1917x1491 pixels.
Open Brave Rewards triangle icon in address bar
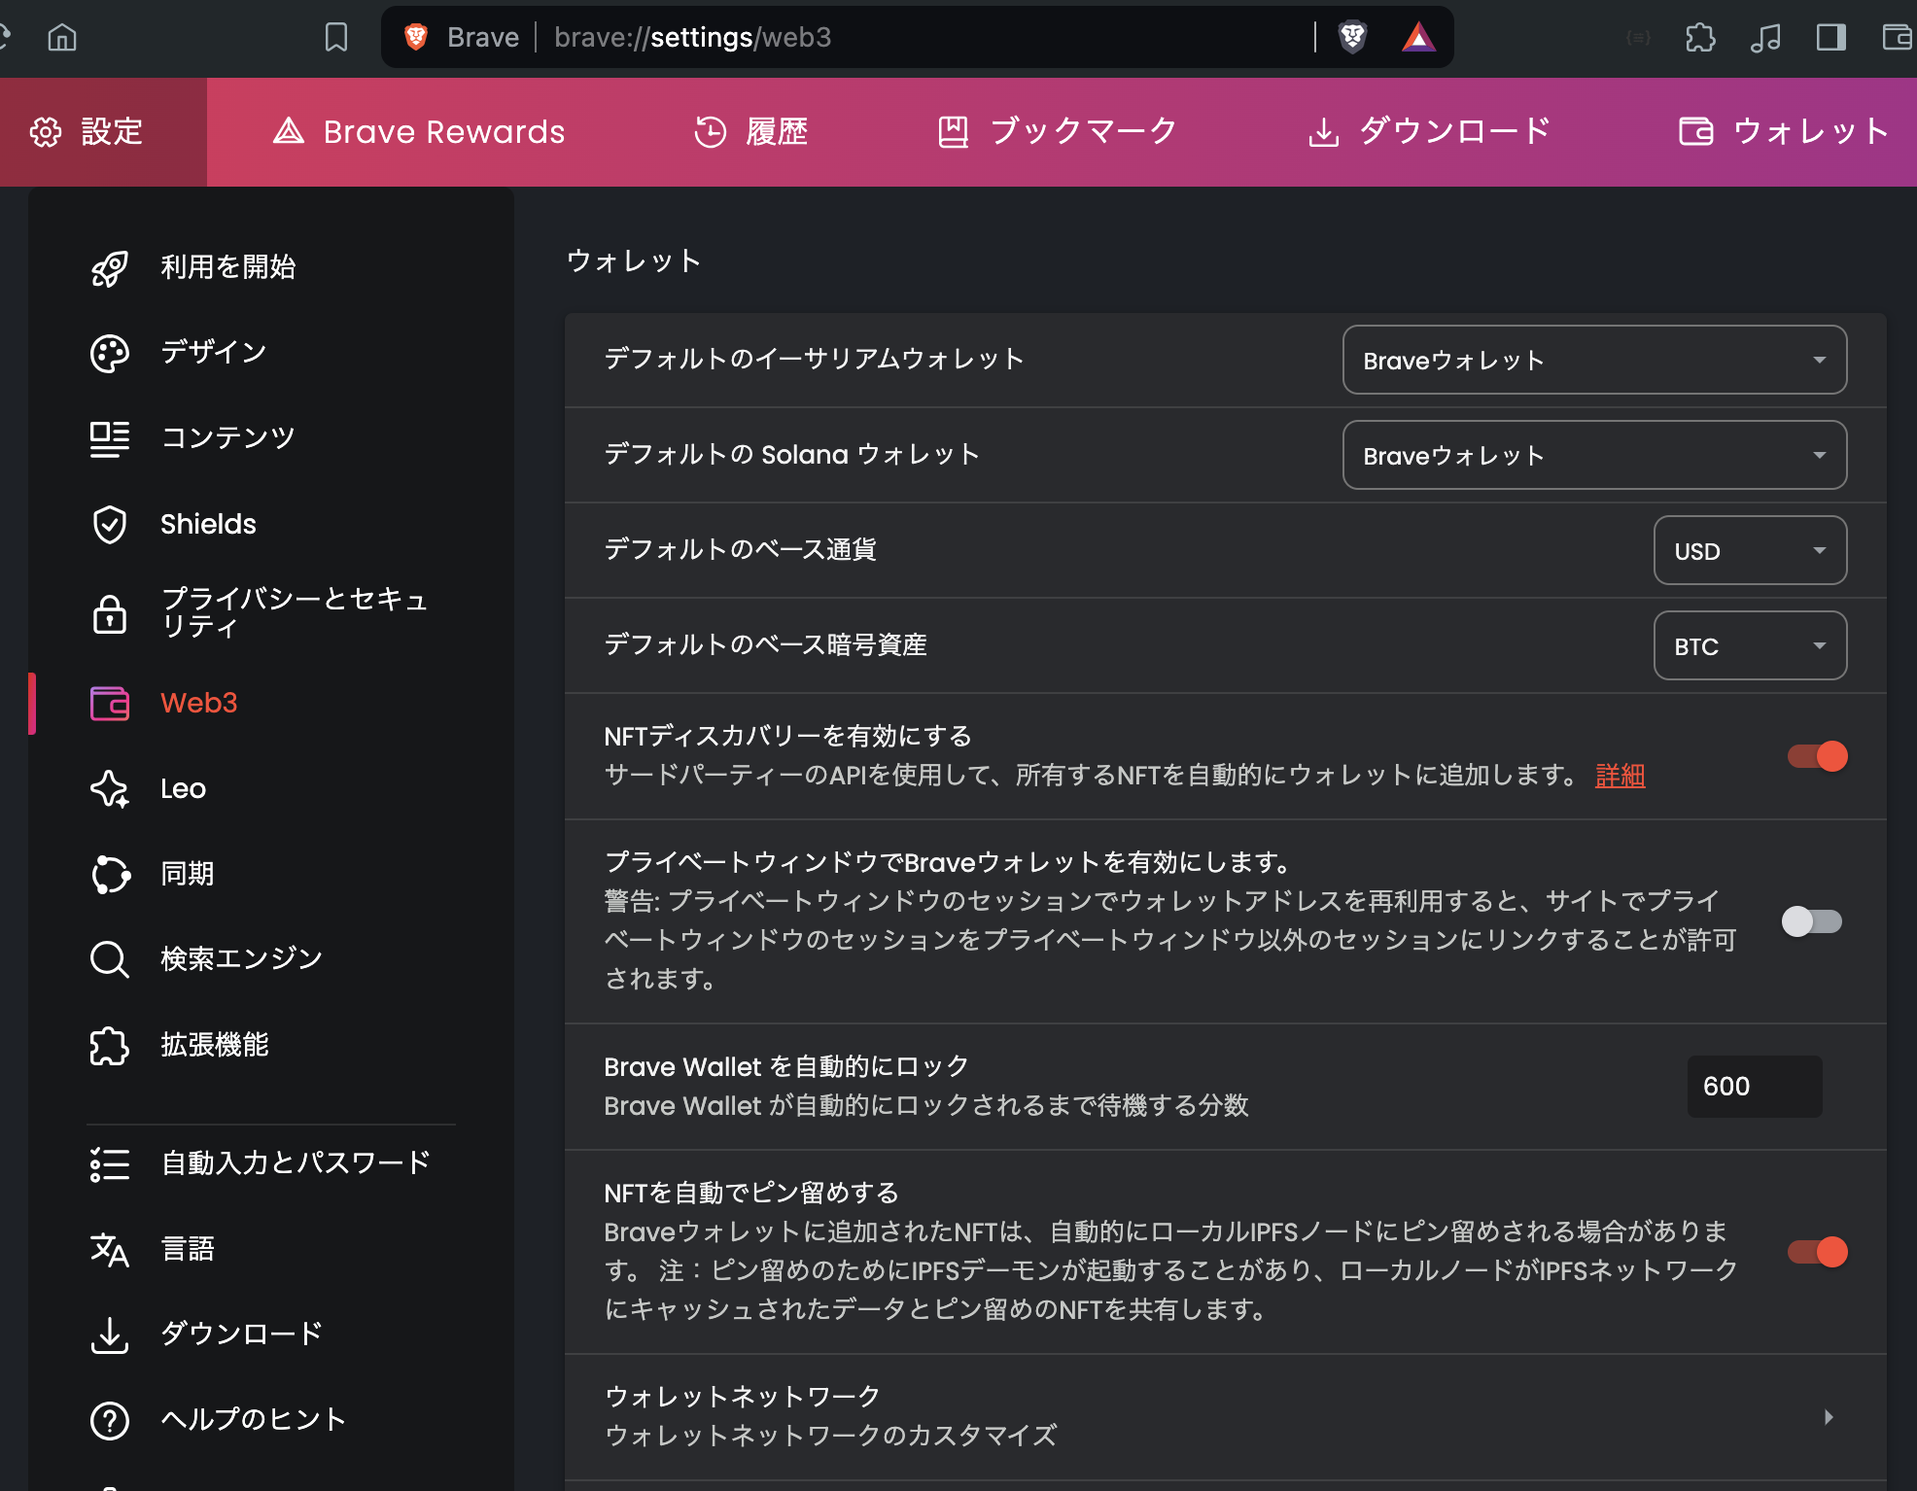point(1418,37)
